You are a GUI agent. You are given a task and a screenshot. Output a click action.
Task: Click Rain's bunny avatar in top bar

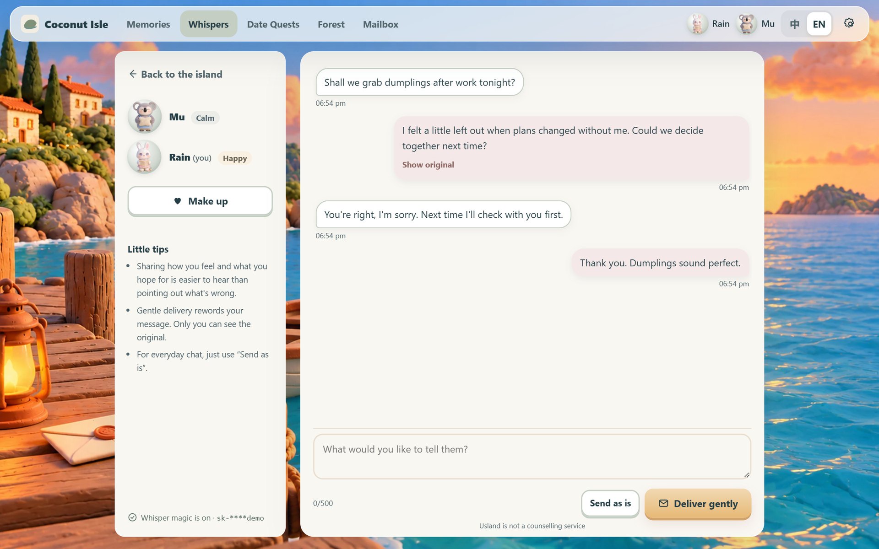(697, 24)
